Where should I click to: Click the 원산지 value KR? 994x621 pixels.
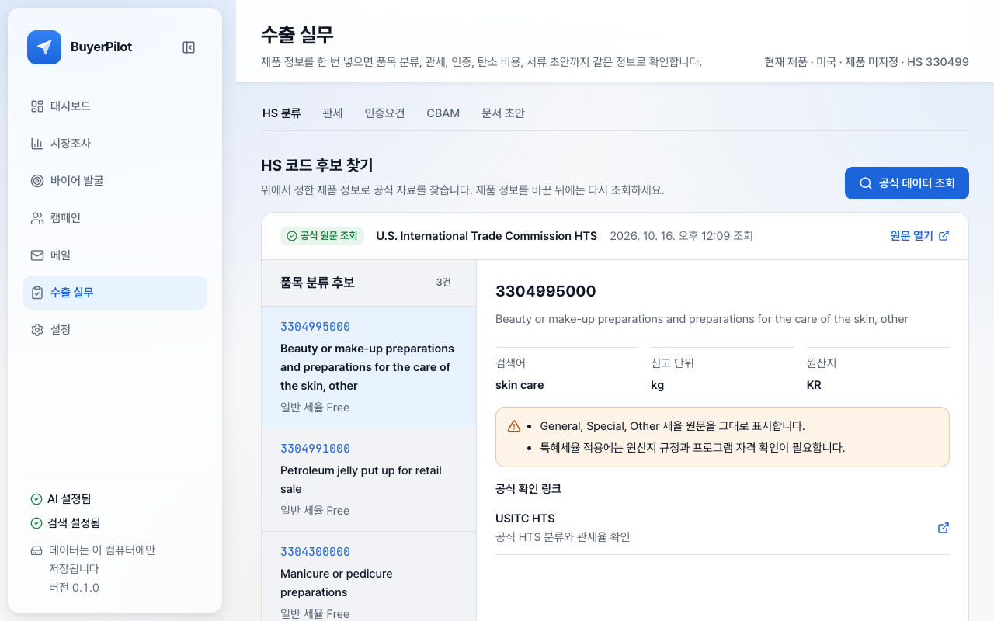tap(814, 385)
